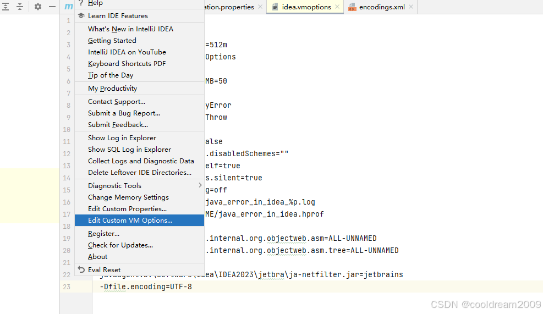Click the Learn IDE Features graduation cap icon

pyautogui.click(x=81, y=15)
